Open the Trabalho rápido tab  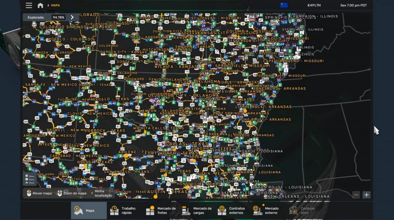[x=124, y=210]
